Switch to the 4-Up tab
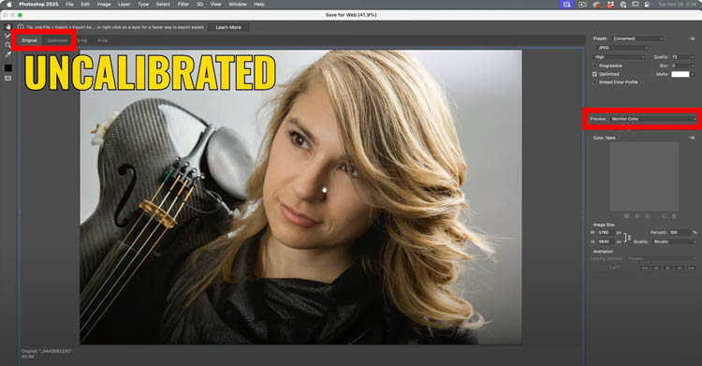This screenshot has width=702, height=366. tap(103, 41)
